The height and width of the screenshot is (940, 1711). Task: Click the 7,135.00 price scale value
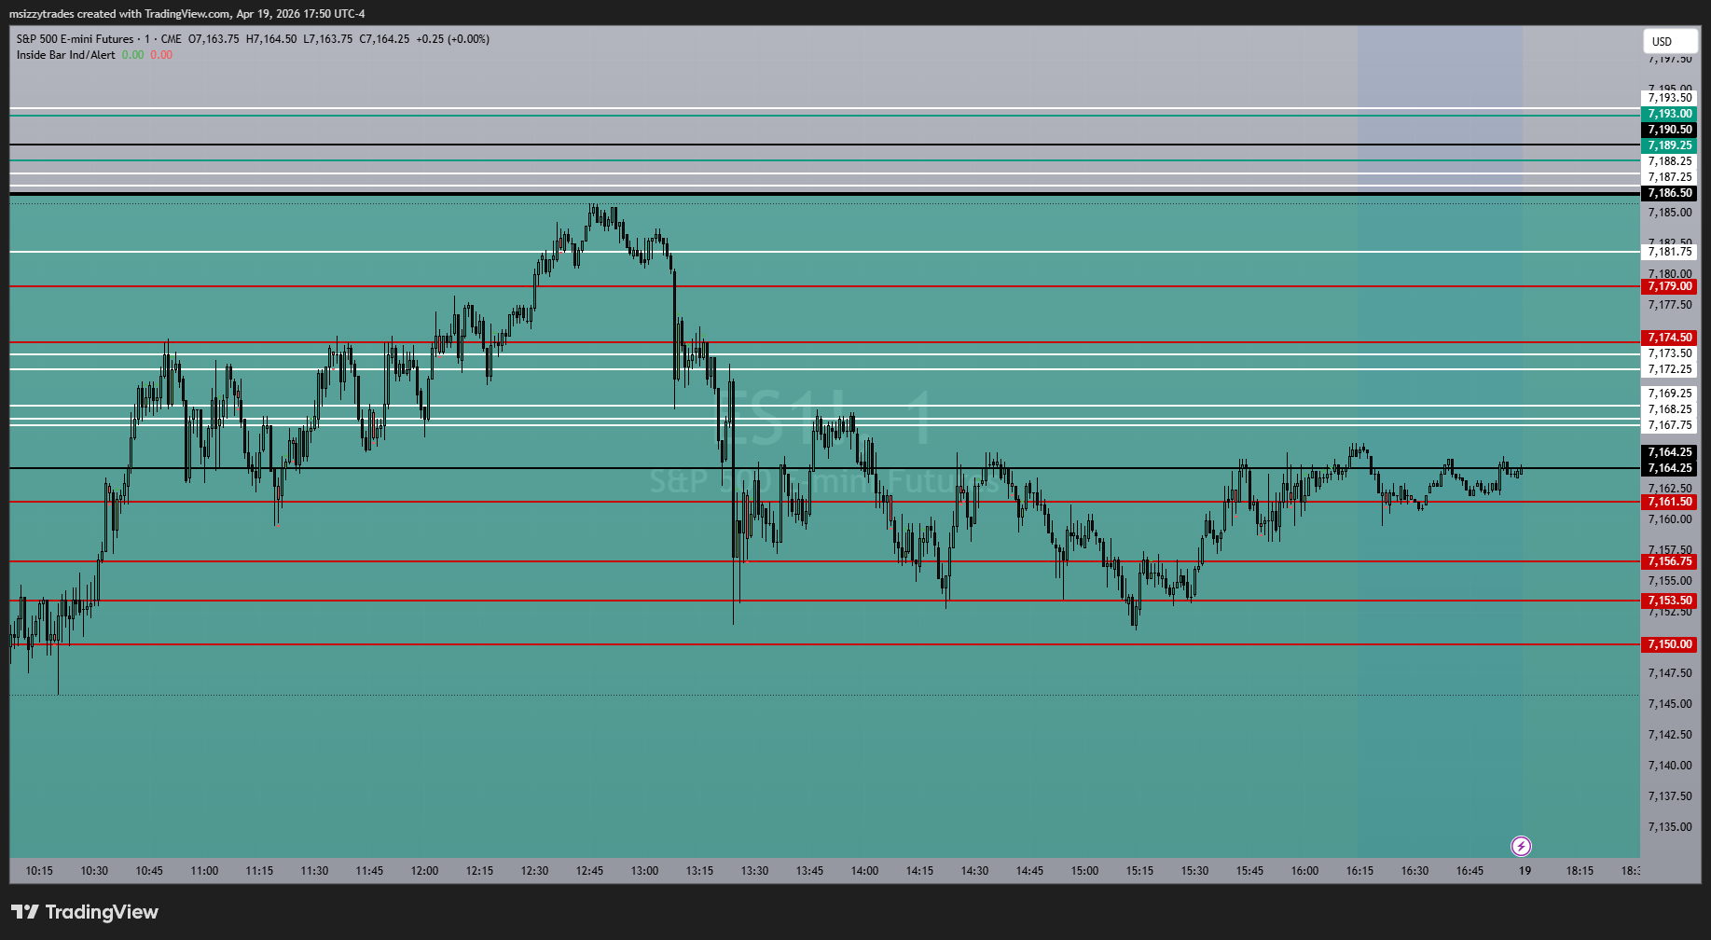(x=1669, y=827)
